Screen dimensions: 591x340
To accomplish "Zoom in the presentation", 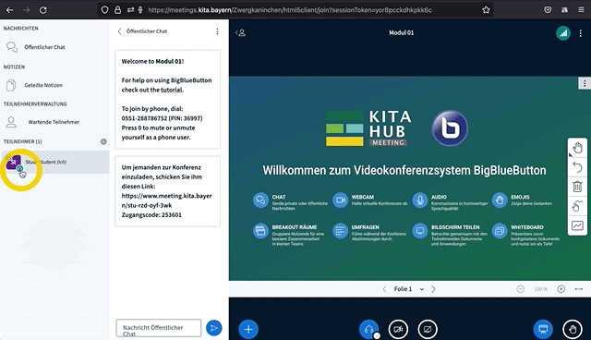I will pos(561,289).
